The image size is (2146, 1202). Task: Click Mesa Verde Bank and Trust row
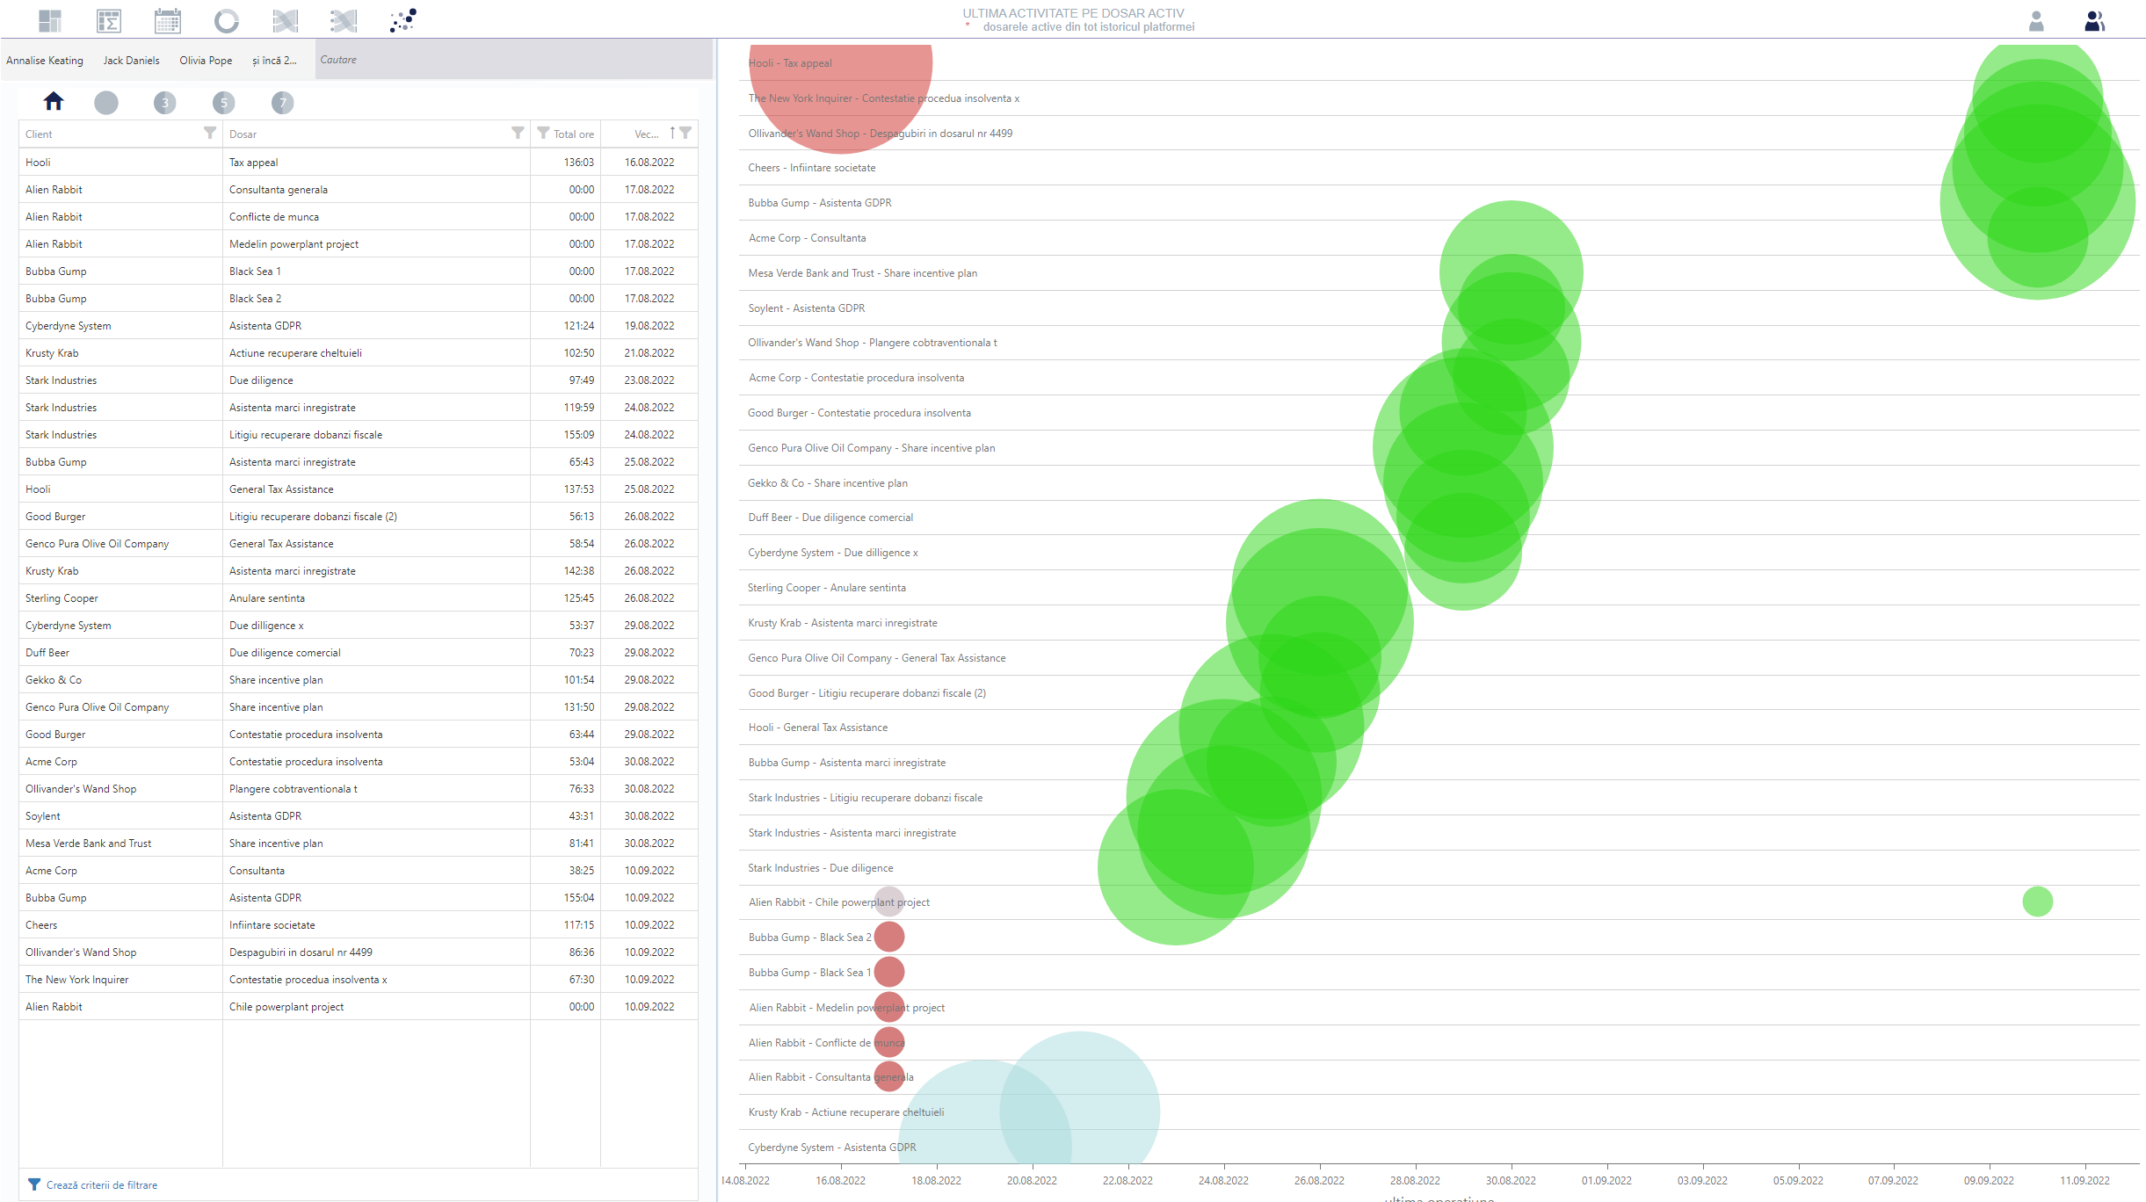pyautogui.click(x=359, y=844)
